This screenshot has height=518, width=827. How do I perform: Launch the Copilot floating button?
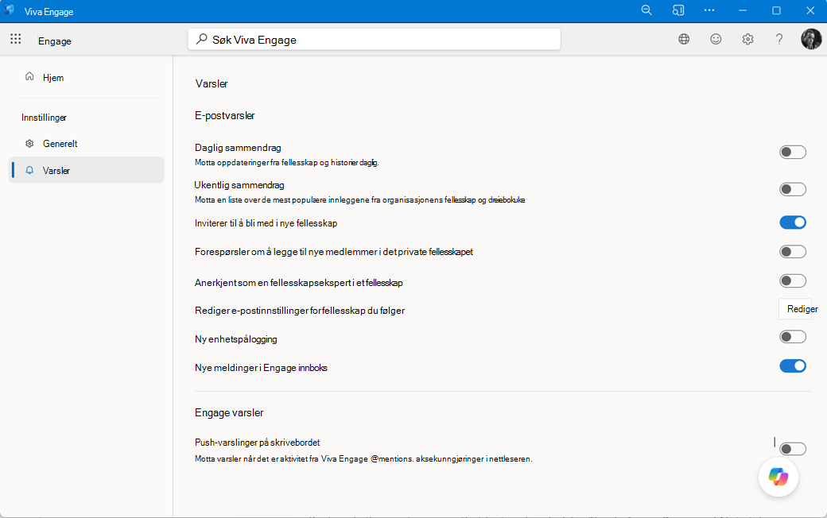778,477
